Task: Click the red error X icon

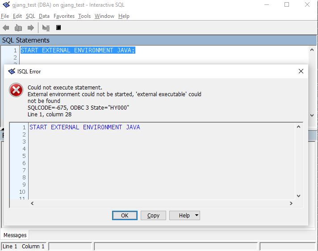Action: point(16,90)
